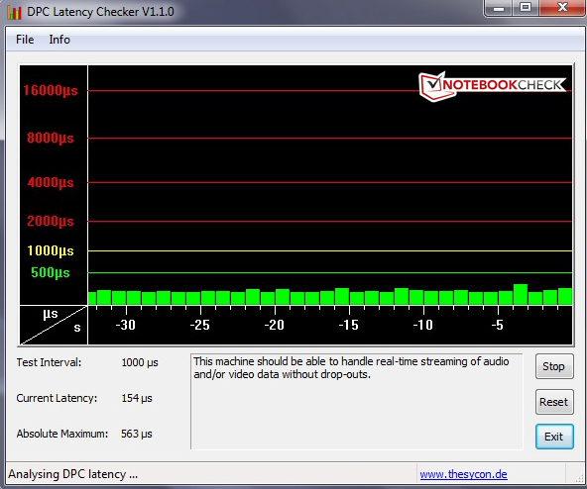
Task: Open the File menu
Action: point(25,40)
